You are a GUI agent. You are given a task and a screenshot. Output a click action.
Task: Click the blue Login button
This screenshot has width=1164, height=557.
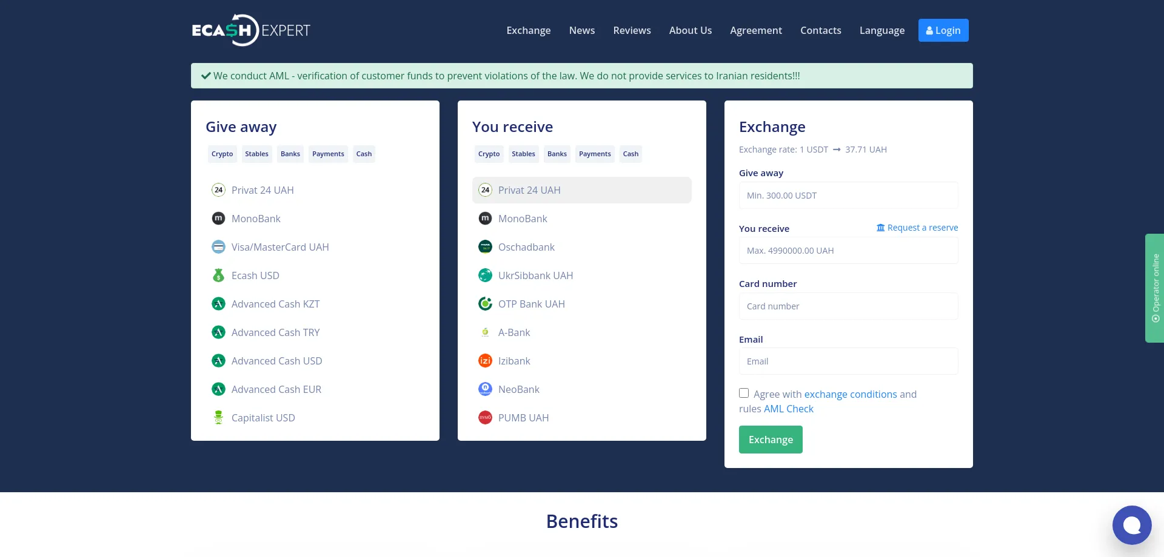tap(943, 30)
